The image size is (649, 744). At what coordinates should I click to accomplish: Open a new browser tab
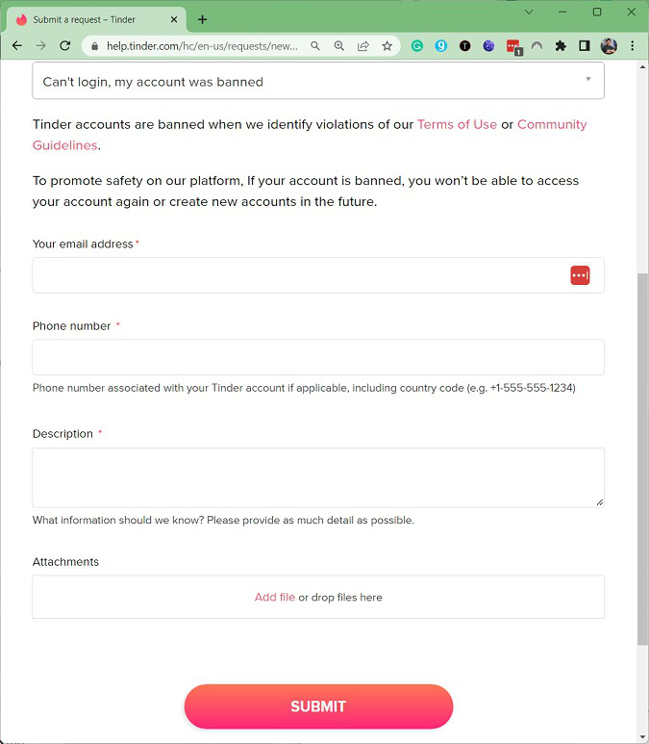click(202, 19)
